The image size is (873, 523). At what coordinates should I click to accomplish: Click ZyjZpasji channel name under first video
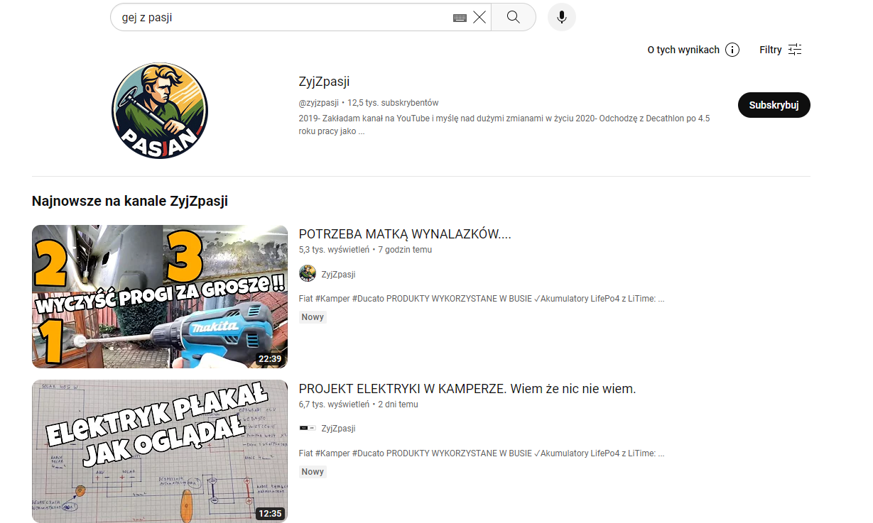338,274
